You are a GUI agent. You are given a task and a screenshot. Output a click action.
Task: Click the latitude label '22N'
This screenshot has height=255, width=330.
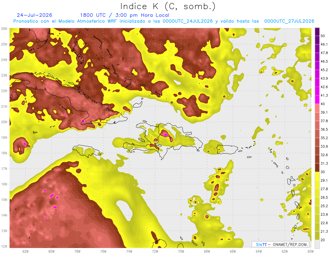tap(4, 91)
